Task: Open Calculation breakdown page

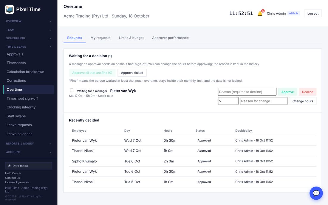Action: point(29,72)
